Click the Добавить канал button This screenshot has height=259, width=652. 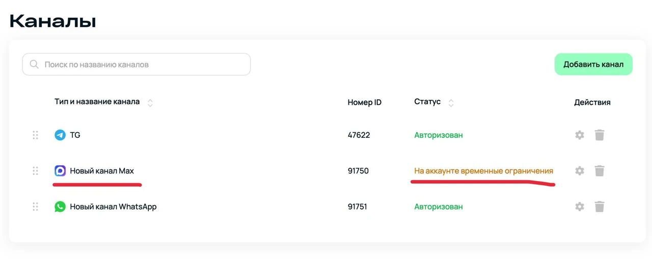point(593,65)
